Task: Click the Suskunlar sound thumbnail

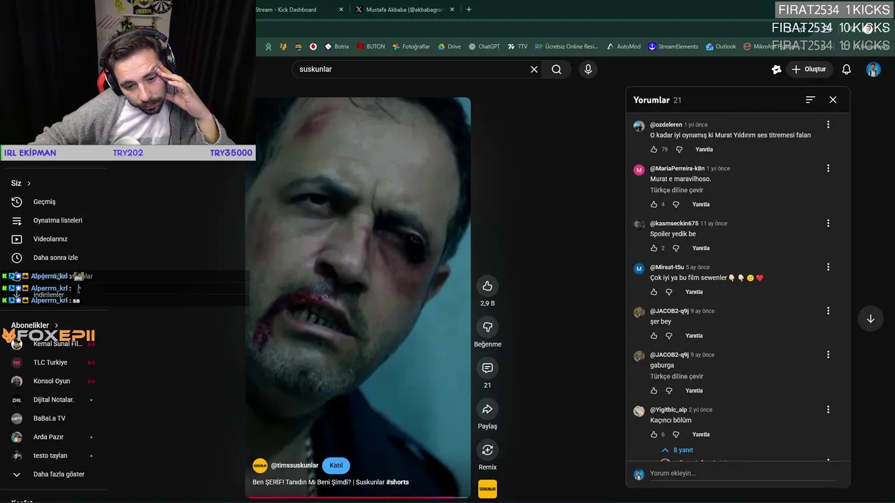Action: pos(487,489)
